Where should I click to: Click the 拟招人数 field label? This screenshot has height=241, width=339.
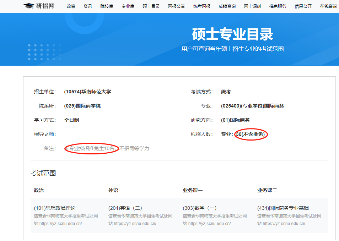202,134
